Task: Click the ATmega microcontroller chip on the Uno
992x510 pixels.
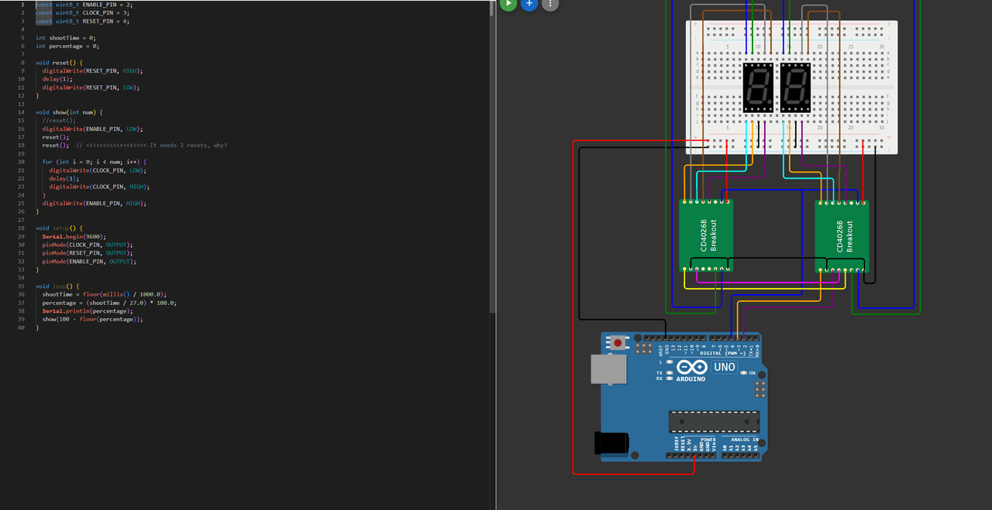Action: [x=714, y=422]
